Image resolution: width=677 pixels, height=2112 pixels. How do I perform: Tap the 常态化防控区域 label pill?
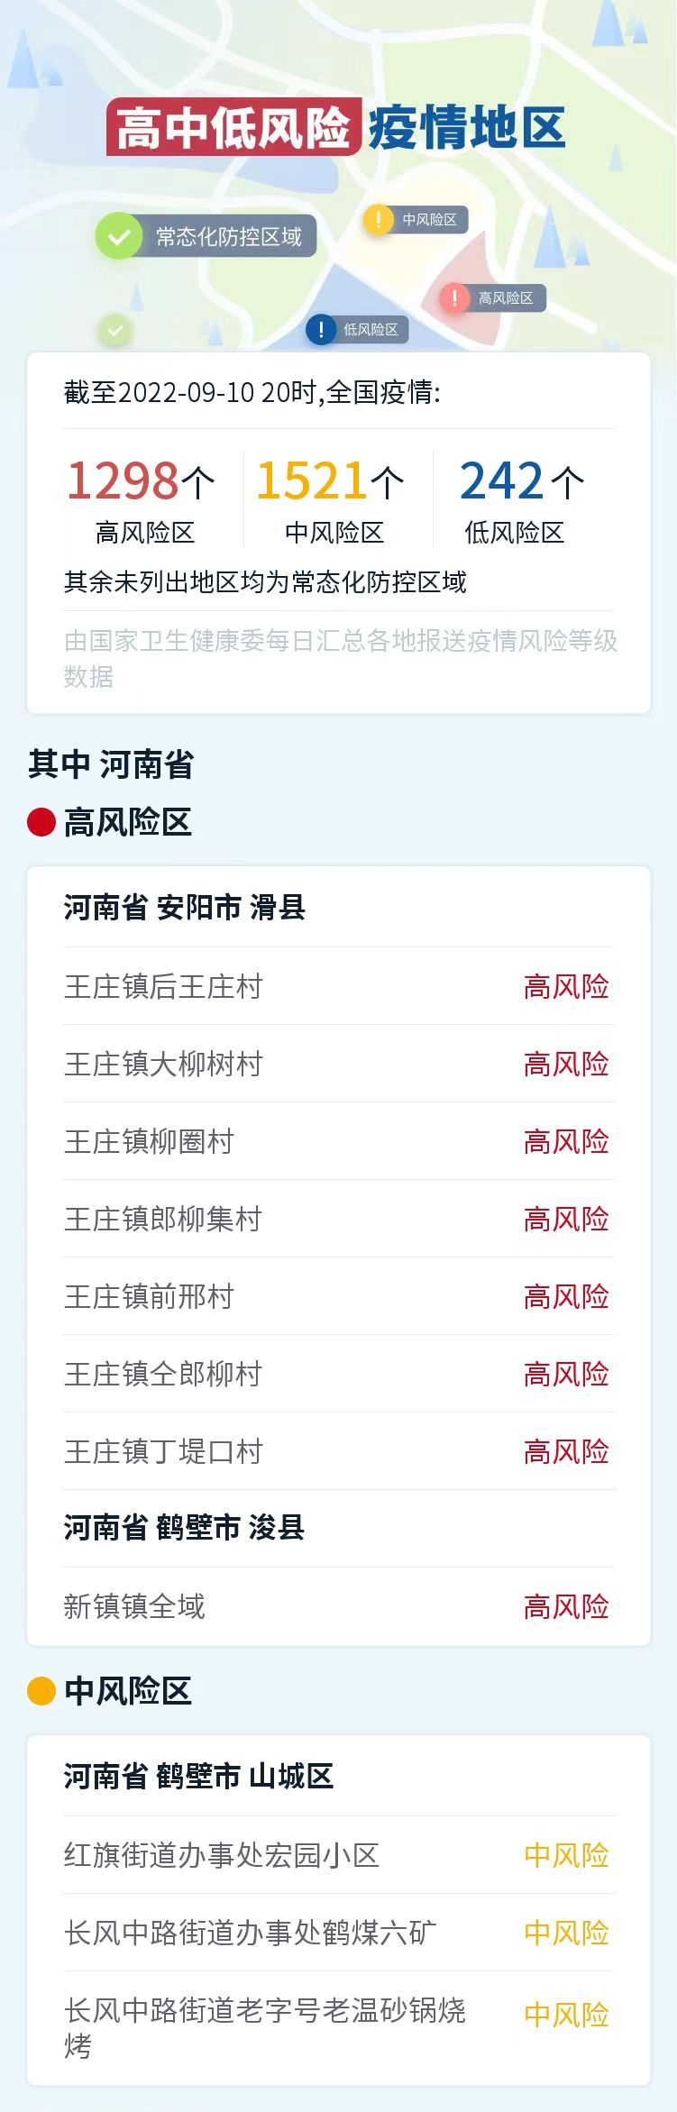click(229, 237)
